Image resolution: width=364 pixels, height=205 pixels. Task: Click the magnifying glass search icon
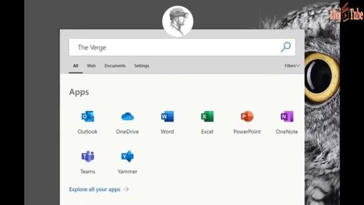(286, 47)
